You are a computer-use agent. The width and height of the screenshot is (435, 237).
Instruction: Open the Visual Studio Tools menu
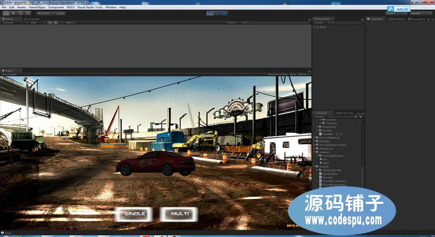click(90, 8)
